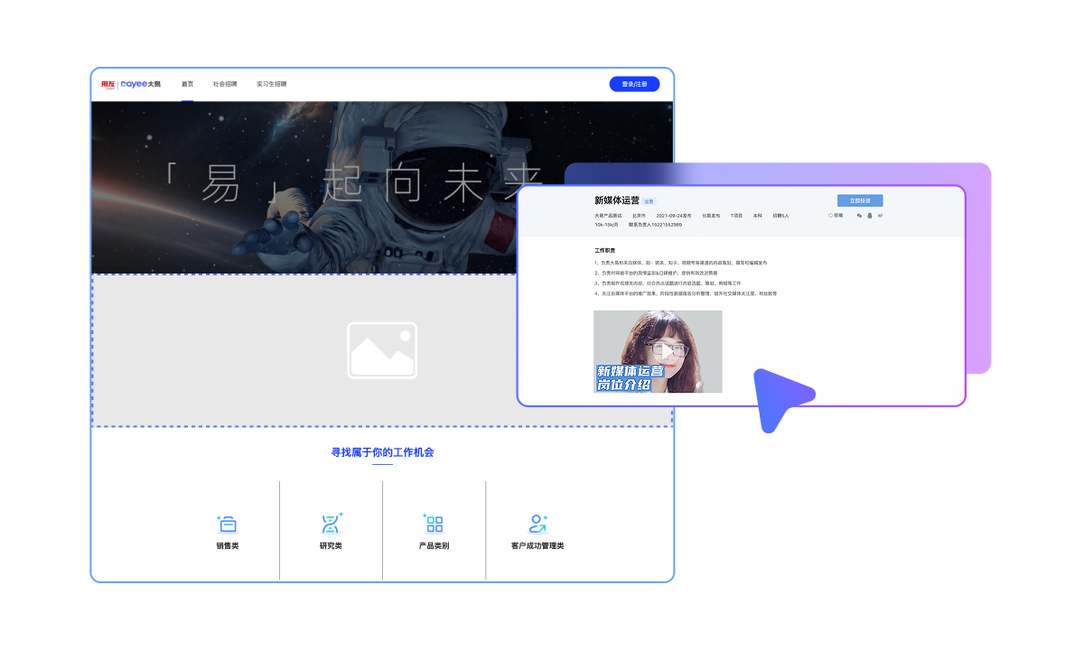Click the 2021-09-24发布 date text
This screenshot has height=650, width=1084.
pos(674,216)
